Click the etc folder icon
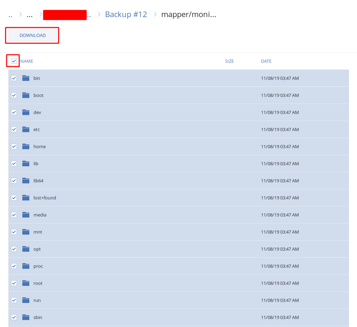This screenshot has height=327, width=357. point(26,129)
